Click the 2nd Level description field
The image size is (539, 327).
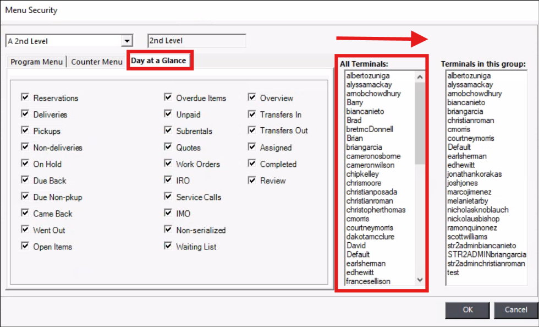tap(196, 41)
